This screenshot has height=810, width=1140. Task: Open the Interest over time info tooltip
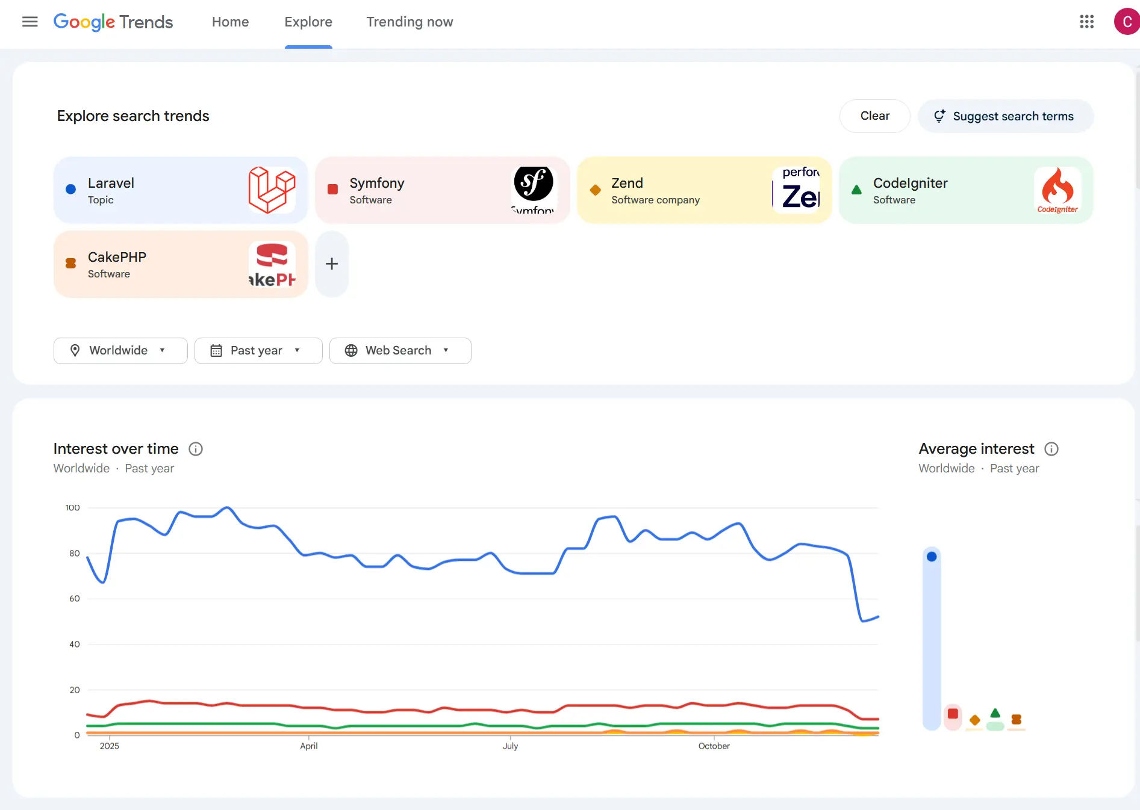coord(195,449)
